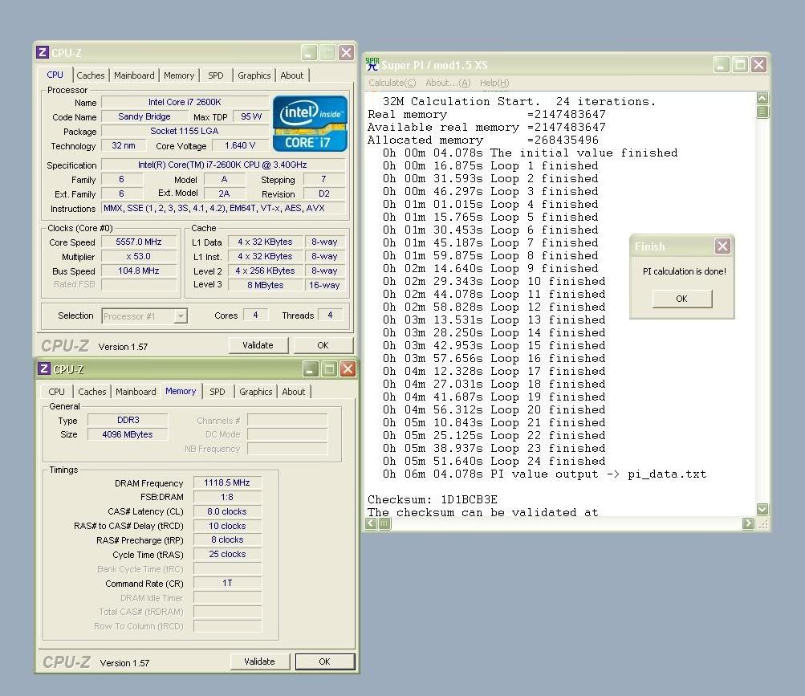Select the active CPU tab in top CPU-Z window
Image resolution: width=805 pixels, height=696 pixels.
click(55, 75)
